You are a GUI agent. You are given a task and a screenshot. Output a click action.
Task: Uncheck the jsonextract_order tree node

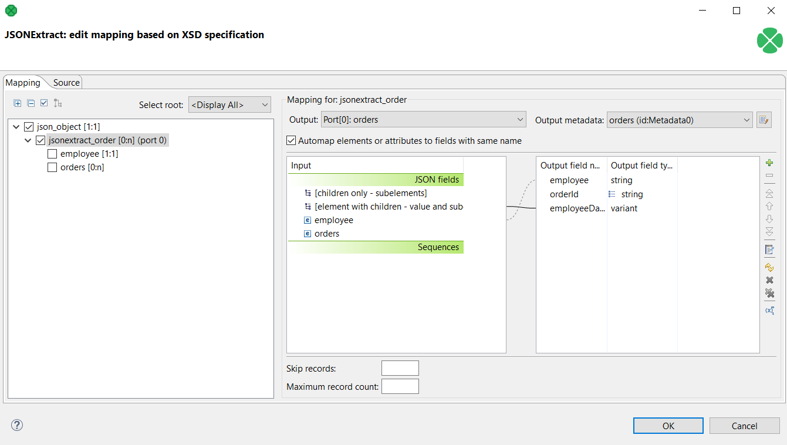coord(40,140)
